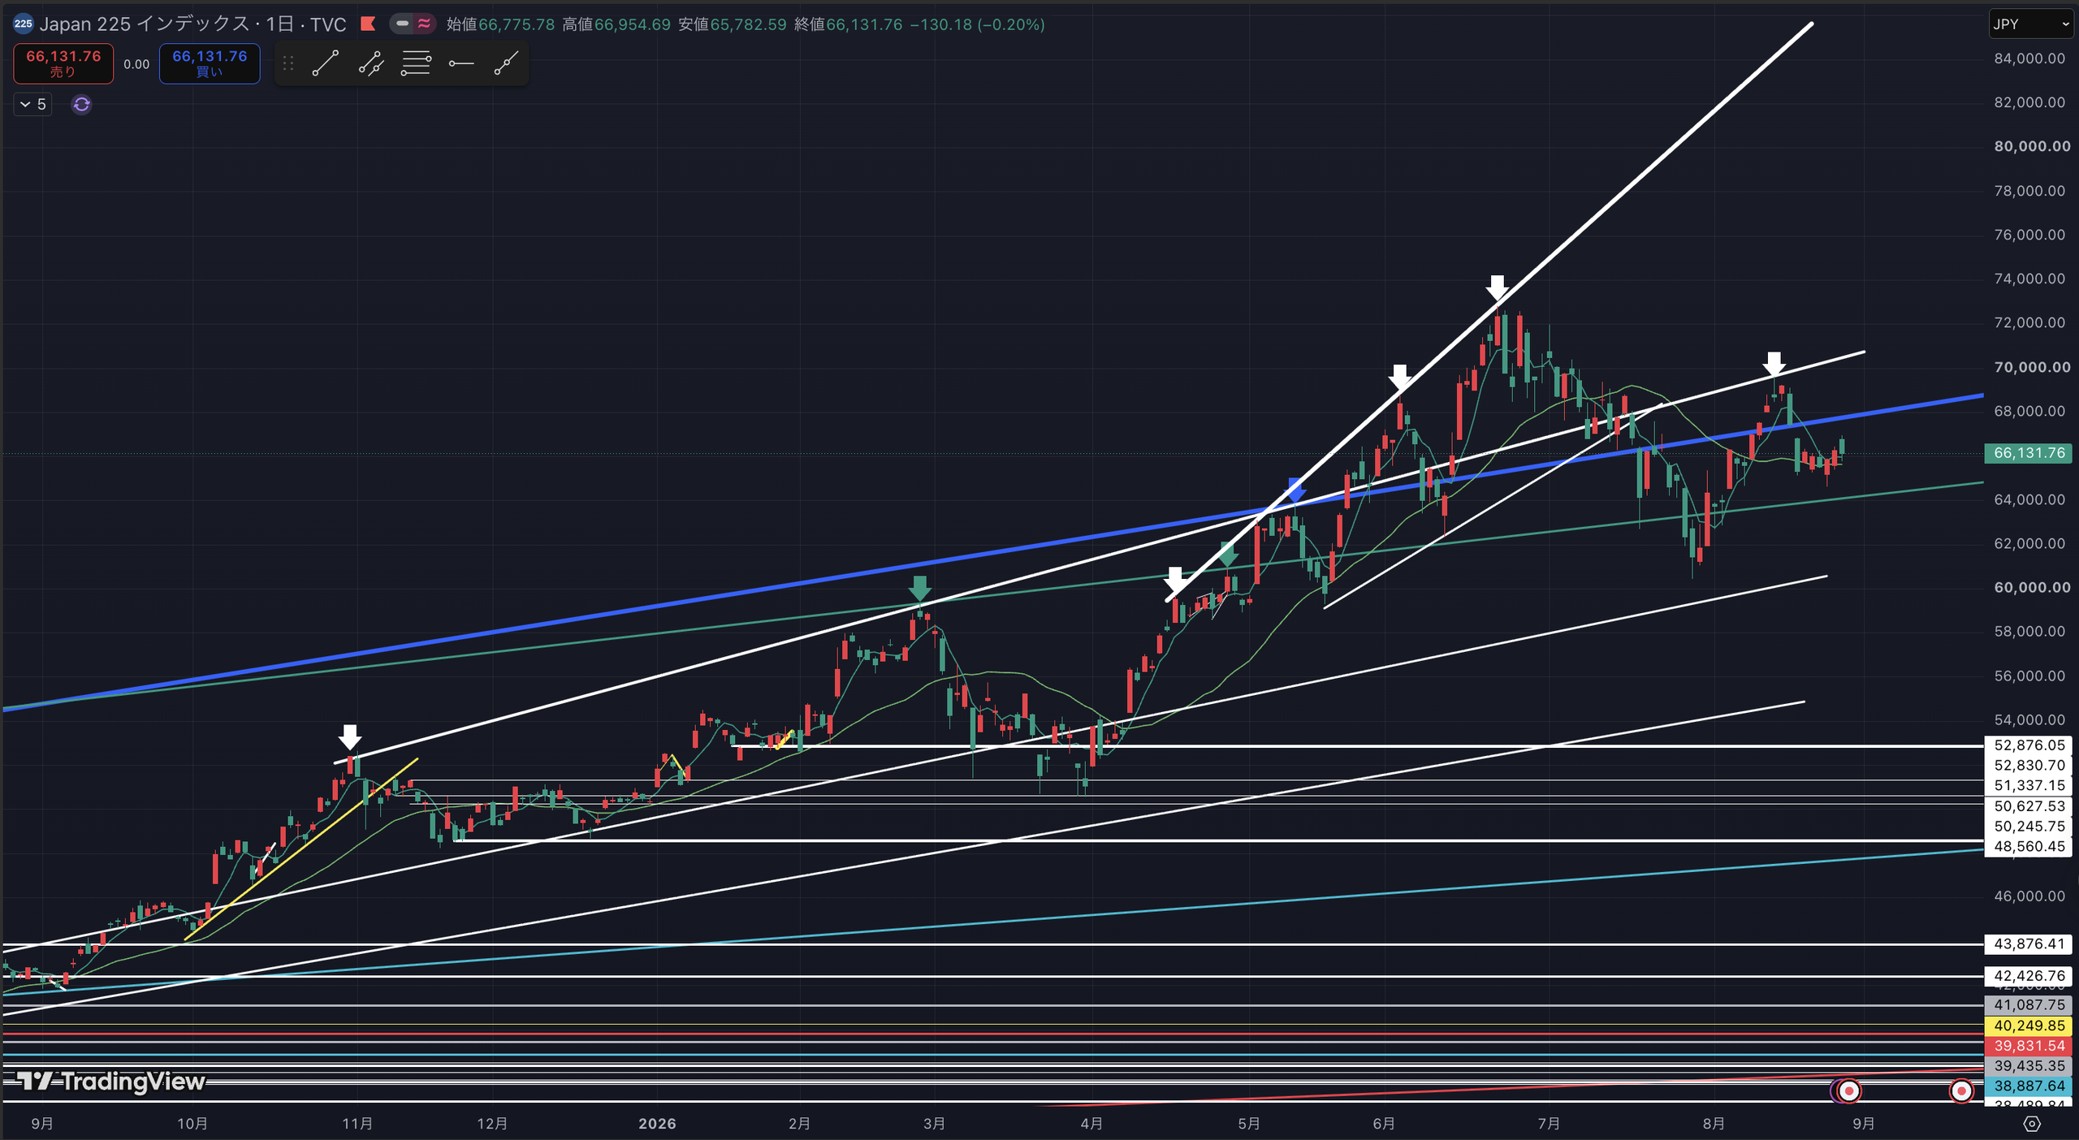Select the Fib Retracement drawing tool
Image resolution: width=2079 pixels, height=1140 pixels.
[x=416, y=63]
